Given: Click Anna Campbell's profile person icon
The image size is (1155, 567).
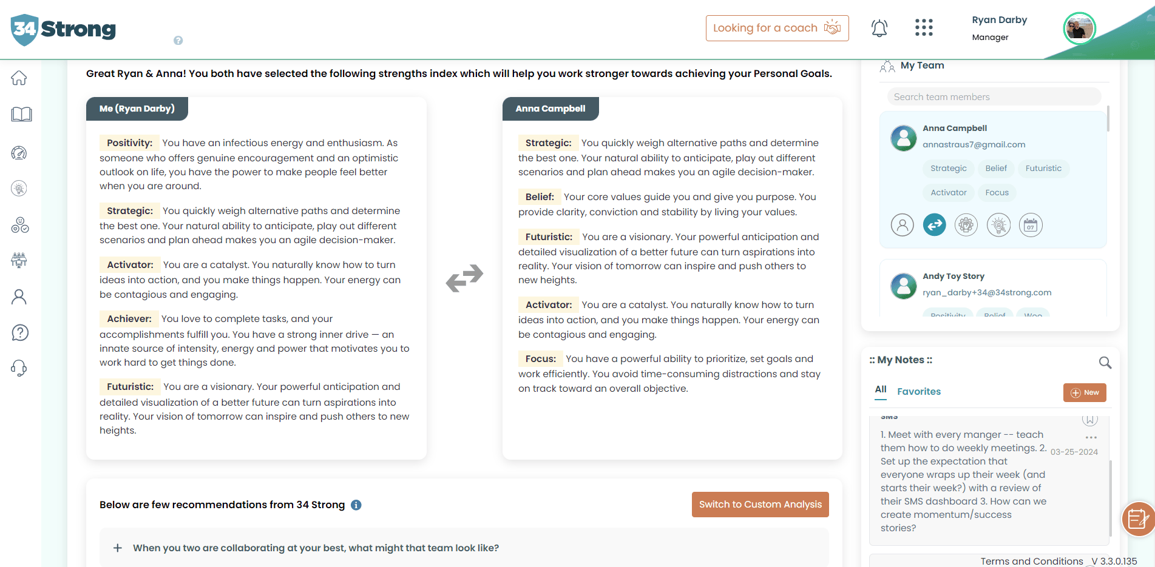Looking at the screenshot, I should 903,226.
